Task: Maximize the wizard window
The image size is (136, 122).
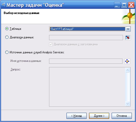Action: tap(124, 5)
